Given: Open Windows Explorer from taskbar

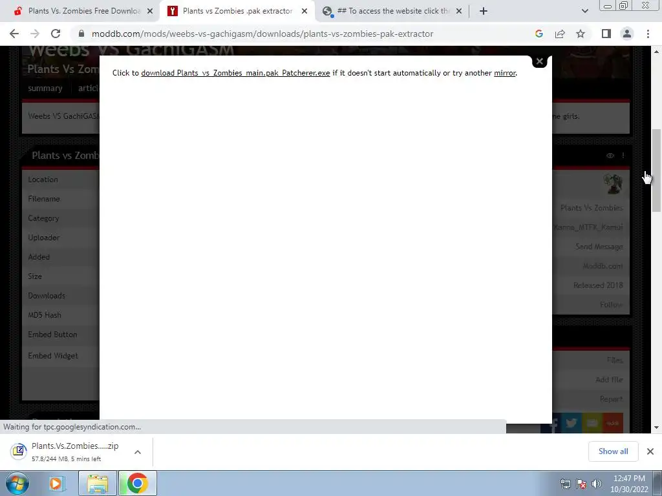Looking at the screenshot, I should pyautogui.click(x=98, y=483).
